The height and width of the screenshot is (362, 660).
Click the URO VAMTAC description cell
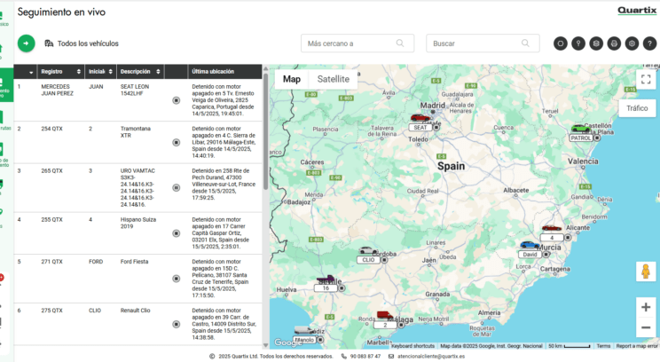137,188
